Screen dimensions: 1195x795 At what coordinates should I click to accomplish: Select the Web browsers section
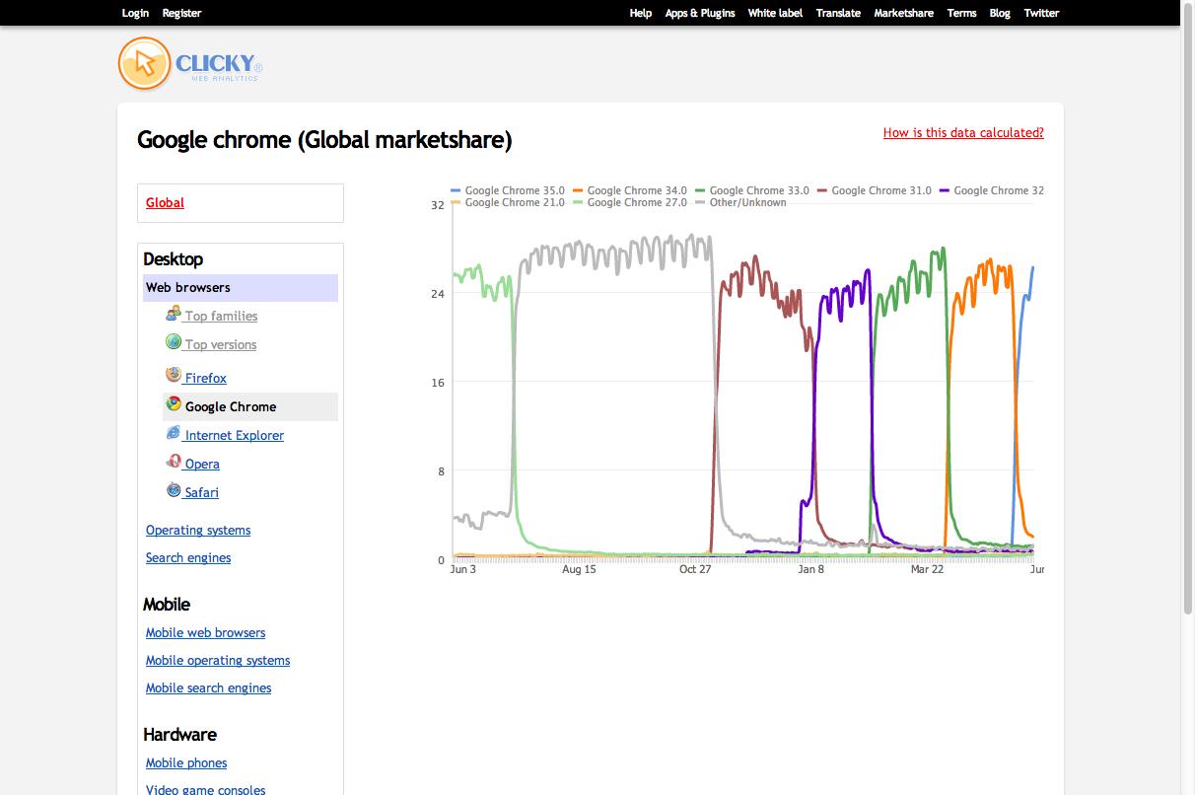[241, 288]
